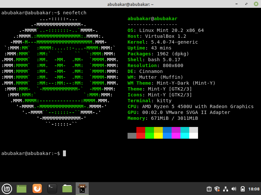Image resolution: width=261 pixels, height=195 pixels.
Task: Minimize the terminal window
Action: [236, 4]
